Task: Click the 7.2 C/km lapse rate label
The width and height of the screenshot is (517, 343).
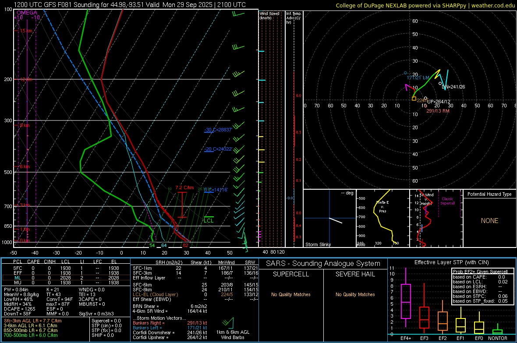Action: [x=184, y=187]
